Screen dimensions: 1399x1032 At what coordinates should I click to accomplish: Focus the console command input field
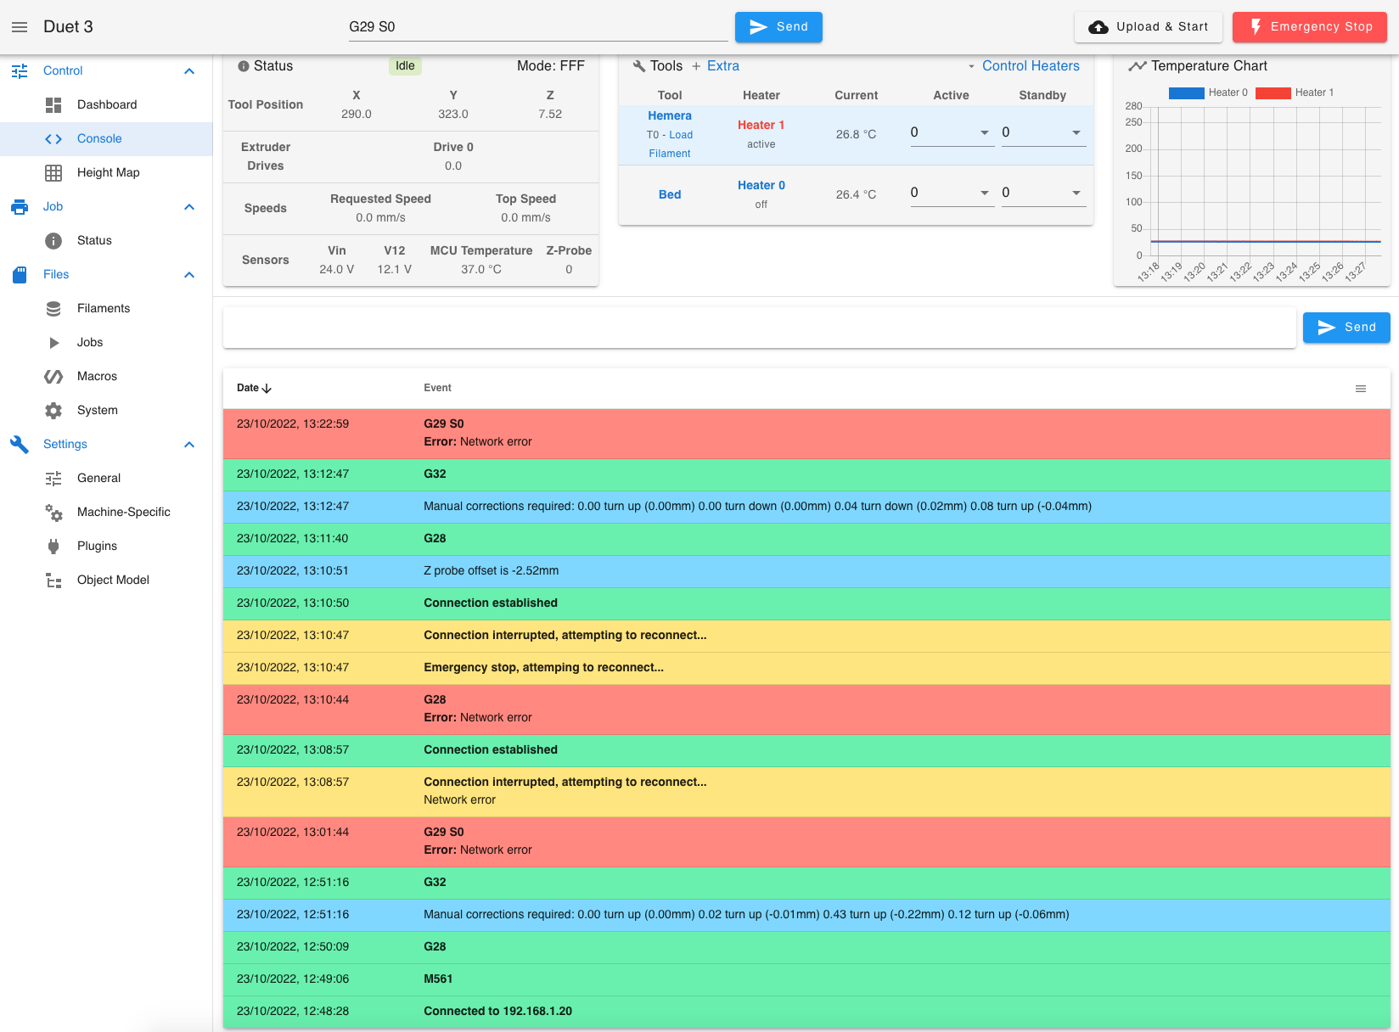759,328
